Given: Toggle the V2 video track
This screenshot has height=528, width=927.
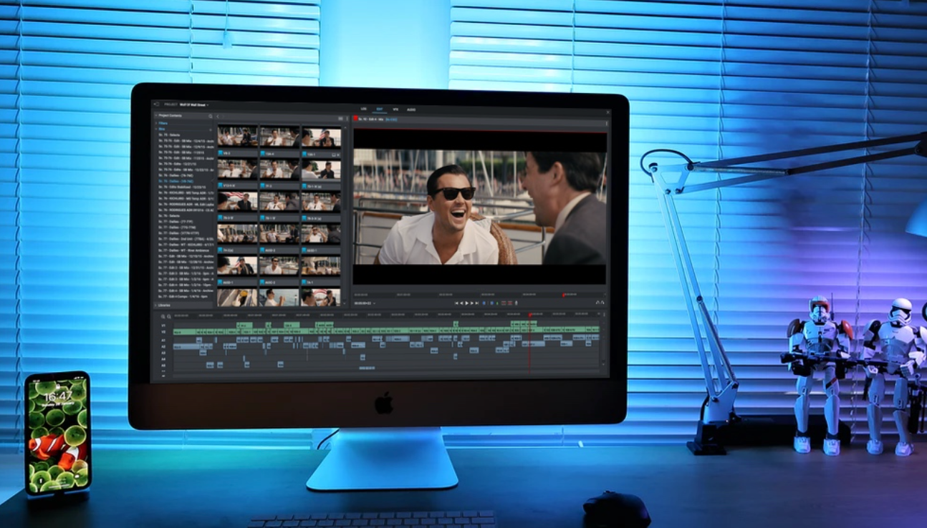Looking at the screenshot, I should 163,332.
